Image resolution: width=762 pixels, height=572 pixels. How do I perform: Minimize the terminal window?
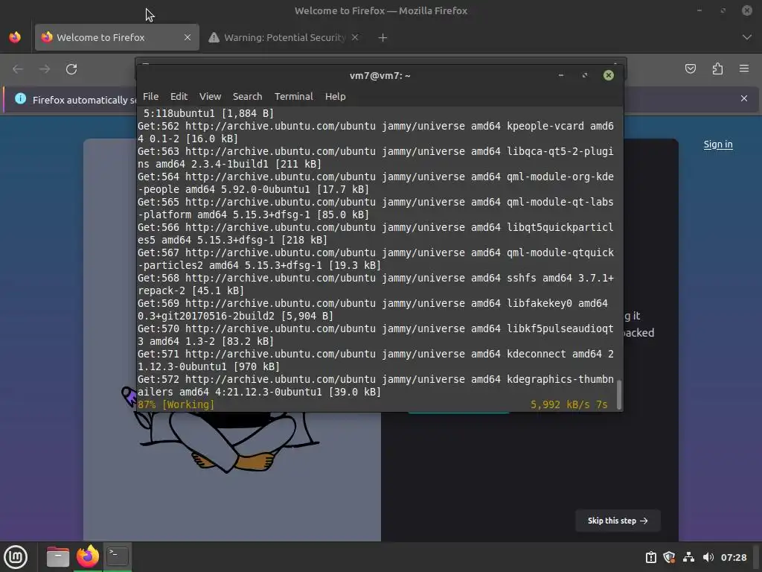(561, 75)
